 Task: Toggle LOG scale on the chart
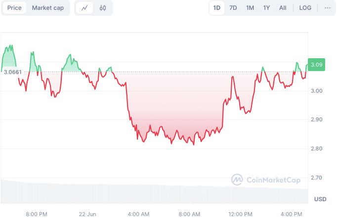[x=305, y=8]
